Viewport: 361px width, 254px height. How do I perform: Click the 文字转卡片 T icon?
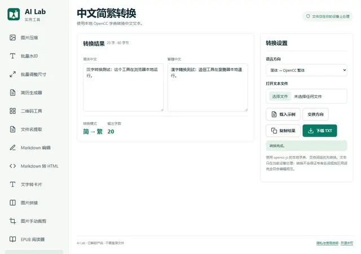tap(12, 184)
